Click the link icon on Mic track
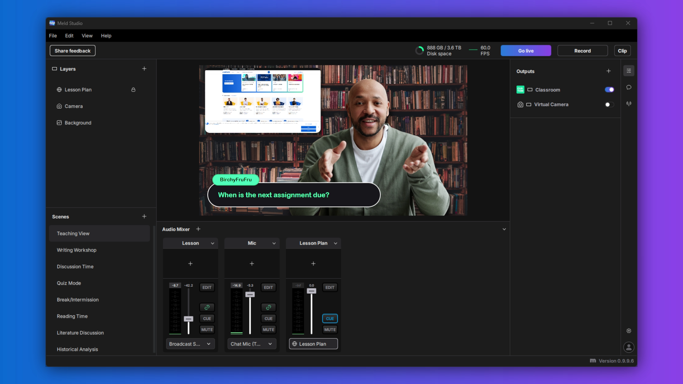The image size is (683, 384). 269,307
